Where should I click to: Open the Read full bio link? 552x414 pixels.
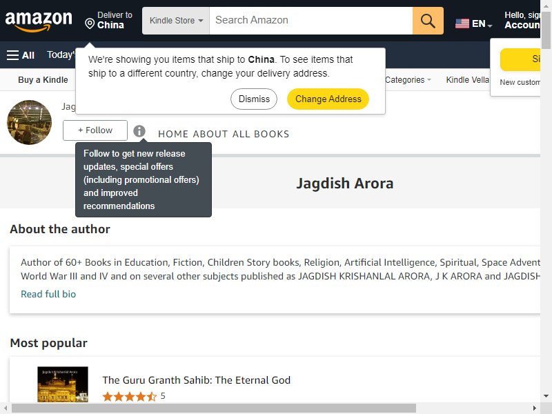pyautogui.click(x=48, y=294)
